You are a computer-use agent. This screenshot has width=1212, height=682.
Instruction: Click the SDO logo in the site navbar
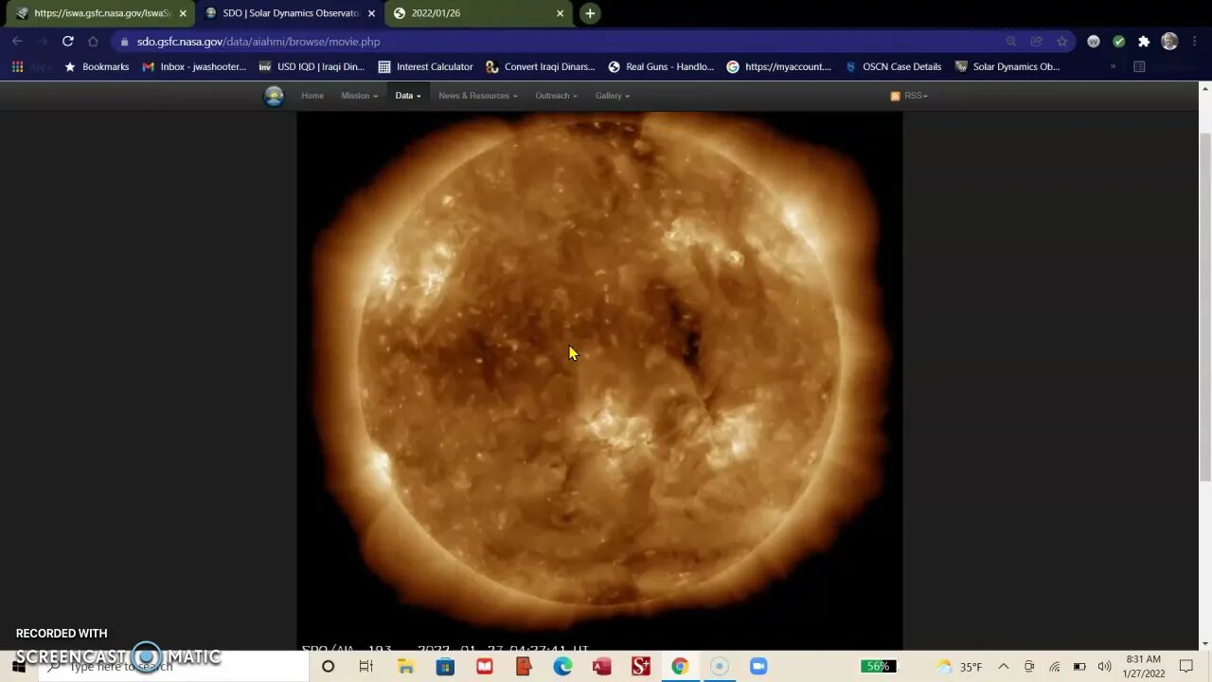(274, 97)
